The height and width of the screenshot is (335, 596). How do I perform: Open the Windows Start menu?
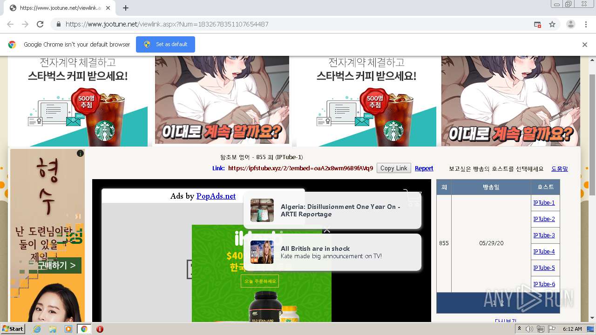pyautogui.click(x=13, y=328)
